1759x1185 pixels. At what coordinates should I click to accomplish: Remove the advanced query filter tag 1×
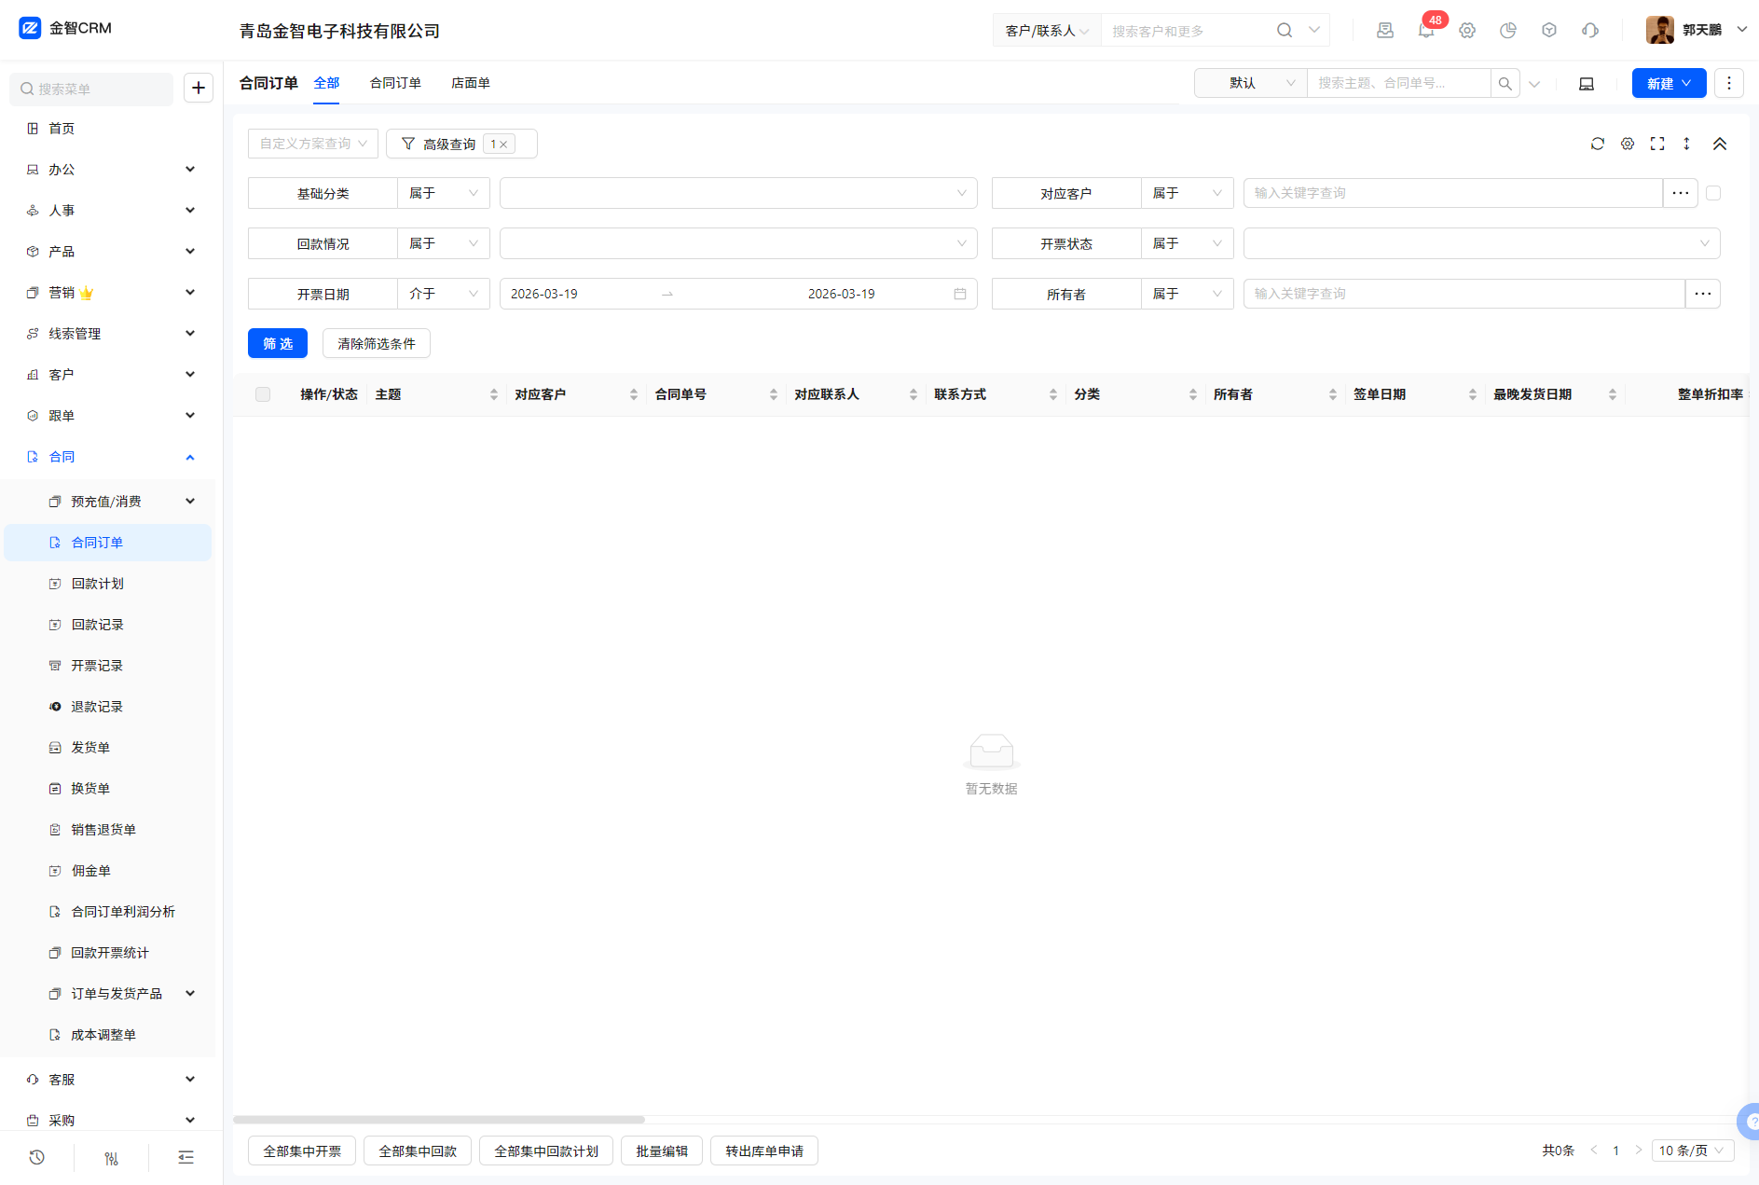tap(503, 145)
